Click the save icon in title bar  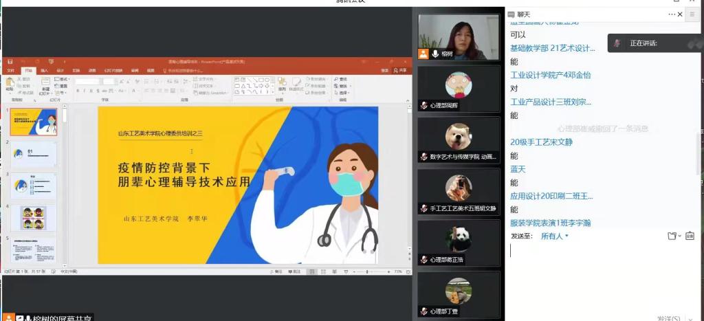click(x=8, y=62)
